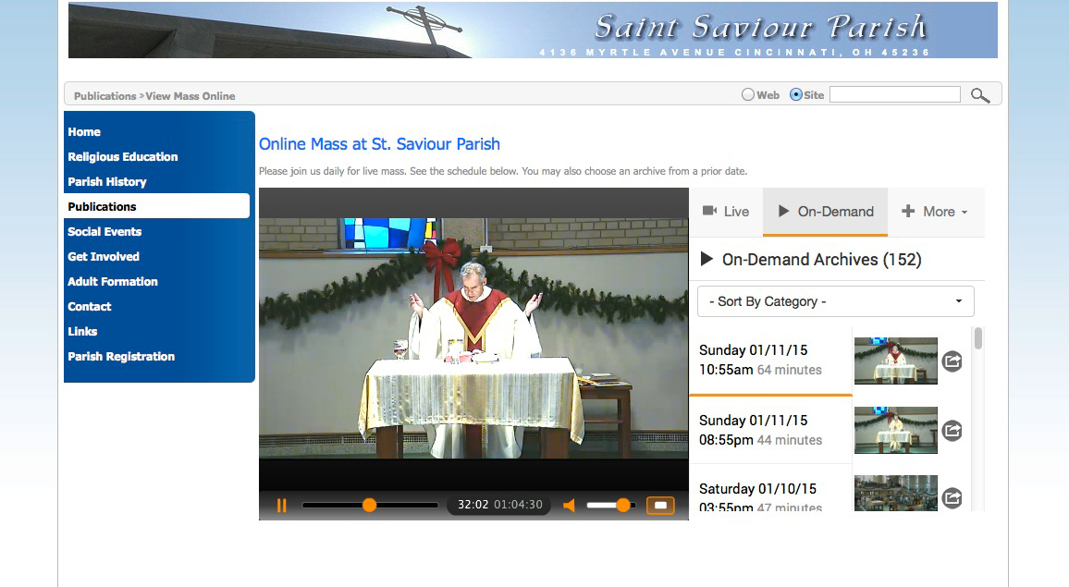Image resolution: width=1069 pixels, height=587 pixels.
Task: Click the Saint Saviour Parish banner
Action: [x=533, y=30]
